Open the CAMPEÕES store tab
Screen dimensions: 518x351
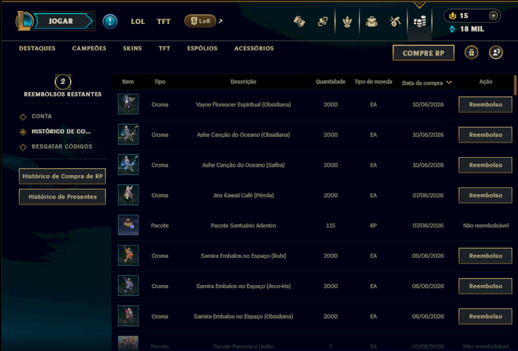click(x=89, y=48)
